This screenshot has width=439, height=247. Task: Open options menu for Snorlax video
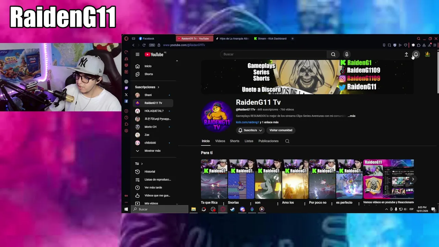(x=251, y=203)
